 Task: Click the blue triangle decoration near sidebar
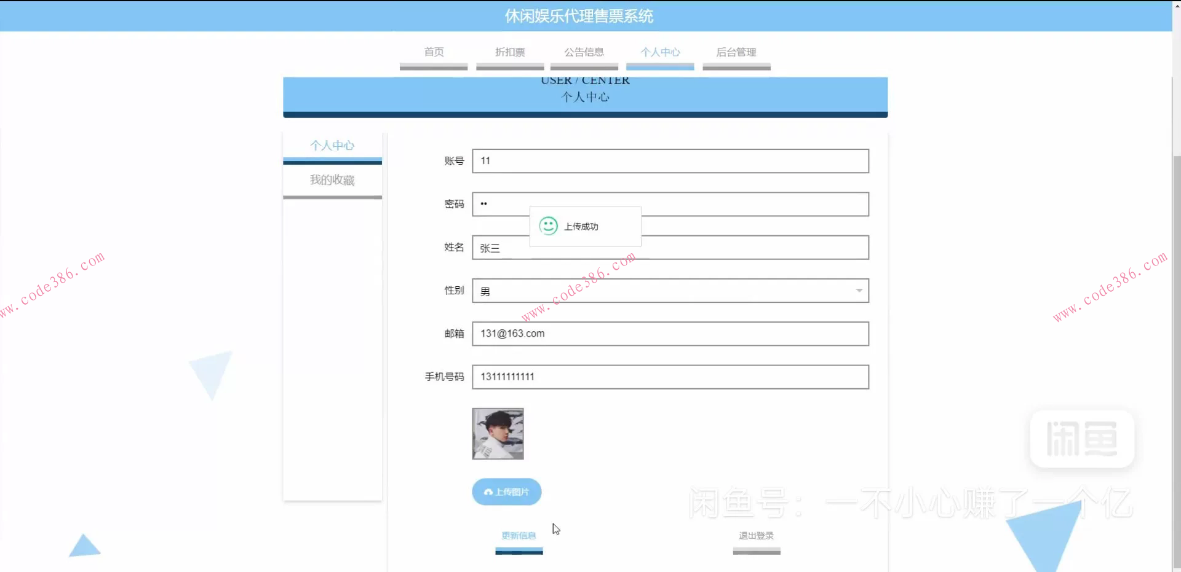pyautogui.click(x=210, y=376)
